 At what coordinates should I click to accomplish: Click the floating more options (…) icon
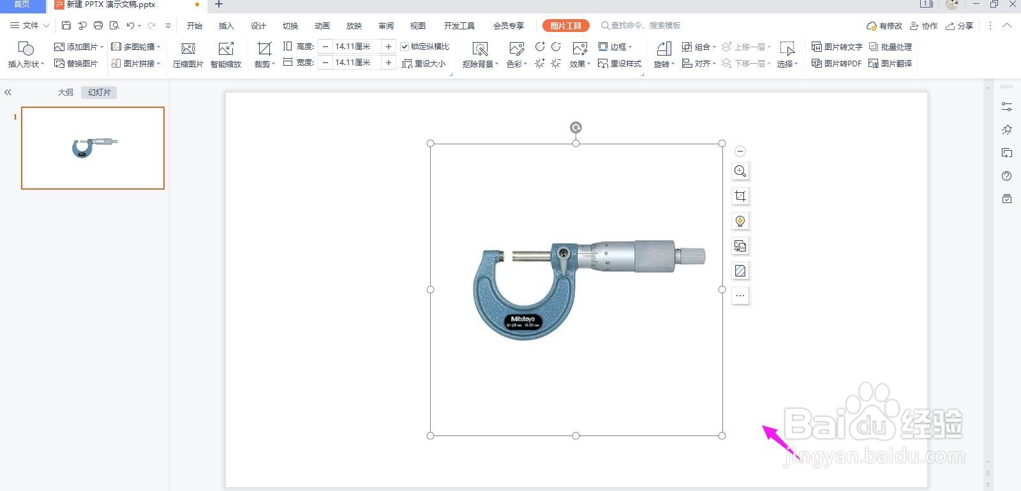tap(740, 296)
